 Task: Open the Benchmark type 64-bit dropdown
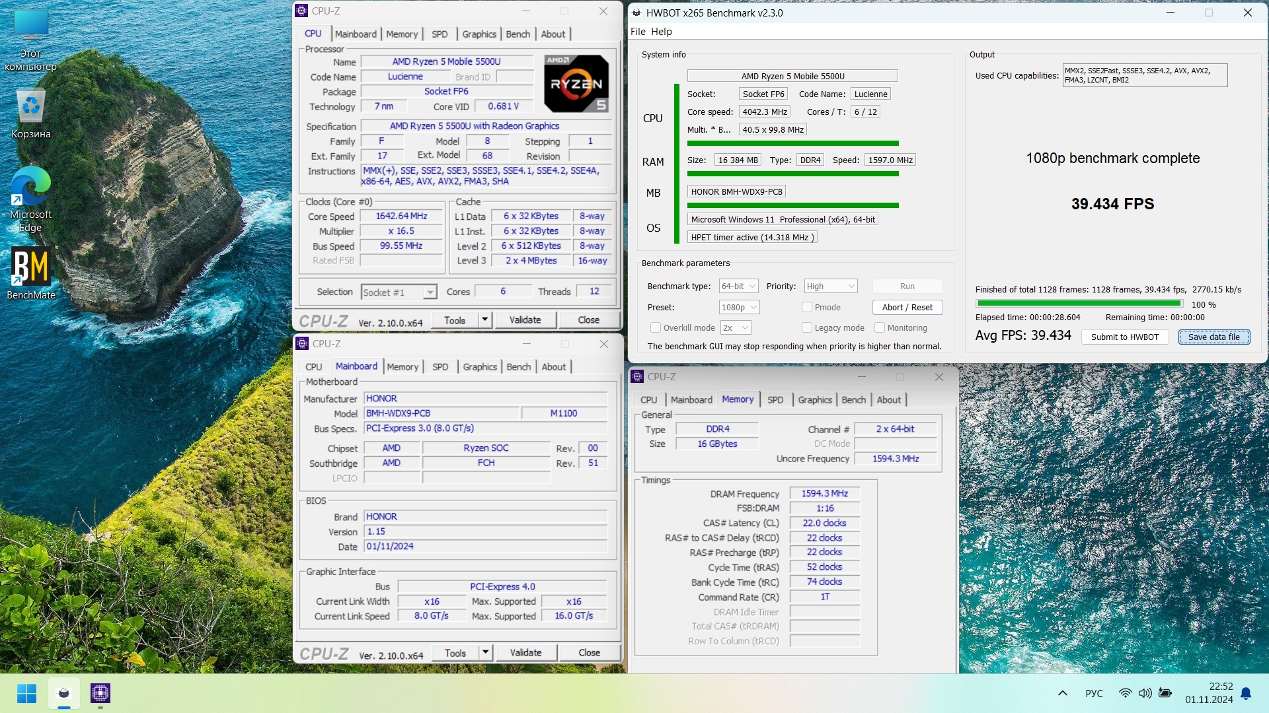(x=738, y=286)
